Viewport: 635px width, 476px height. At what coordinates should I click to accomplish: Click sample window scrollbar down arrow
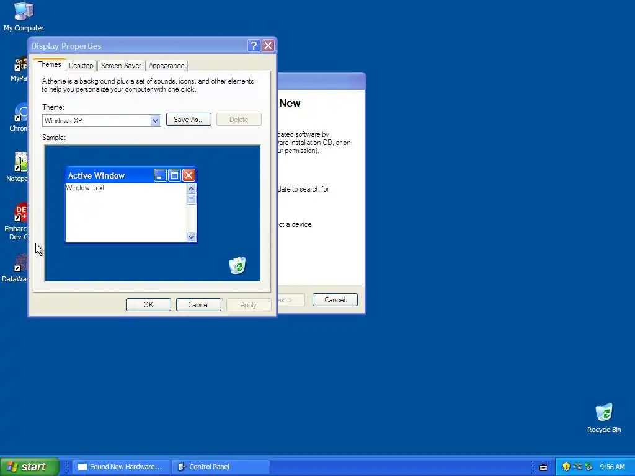(x=191, y=237)
